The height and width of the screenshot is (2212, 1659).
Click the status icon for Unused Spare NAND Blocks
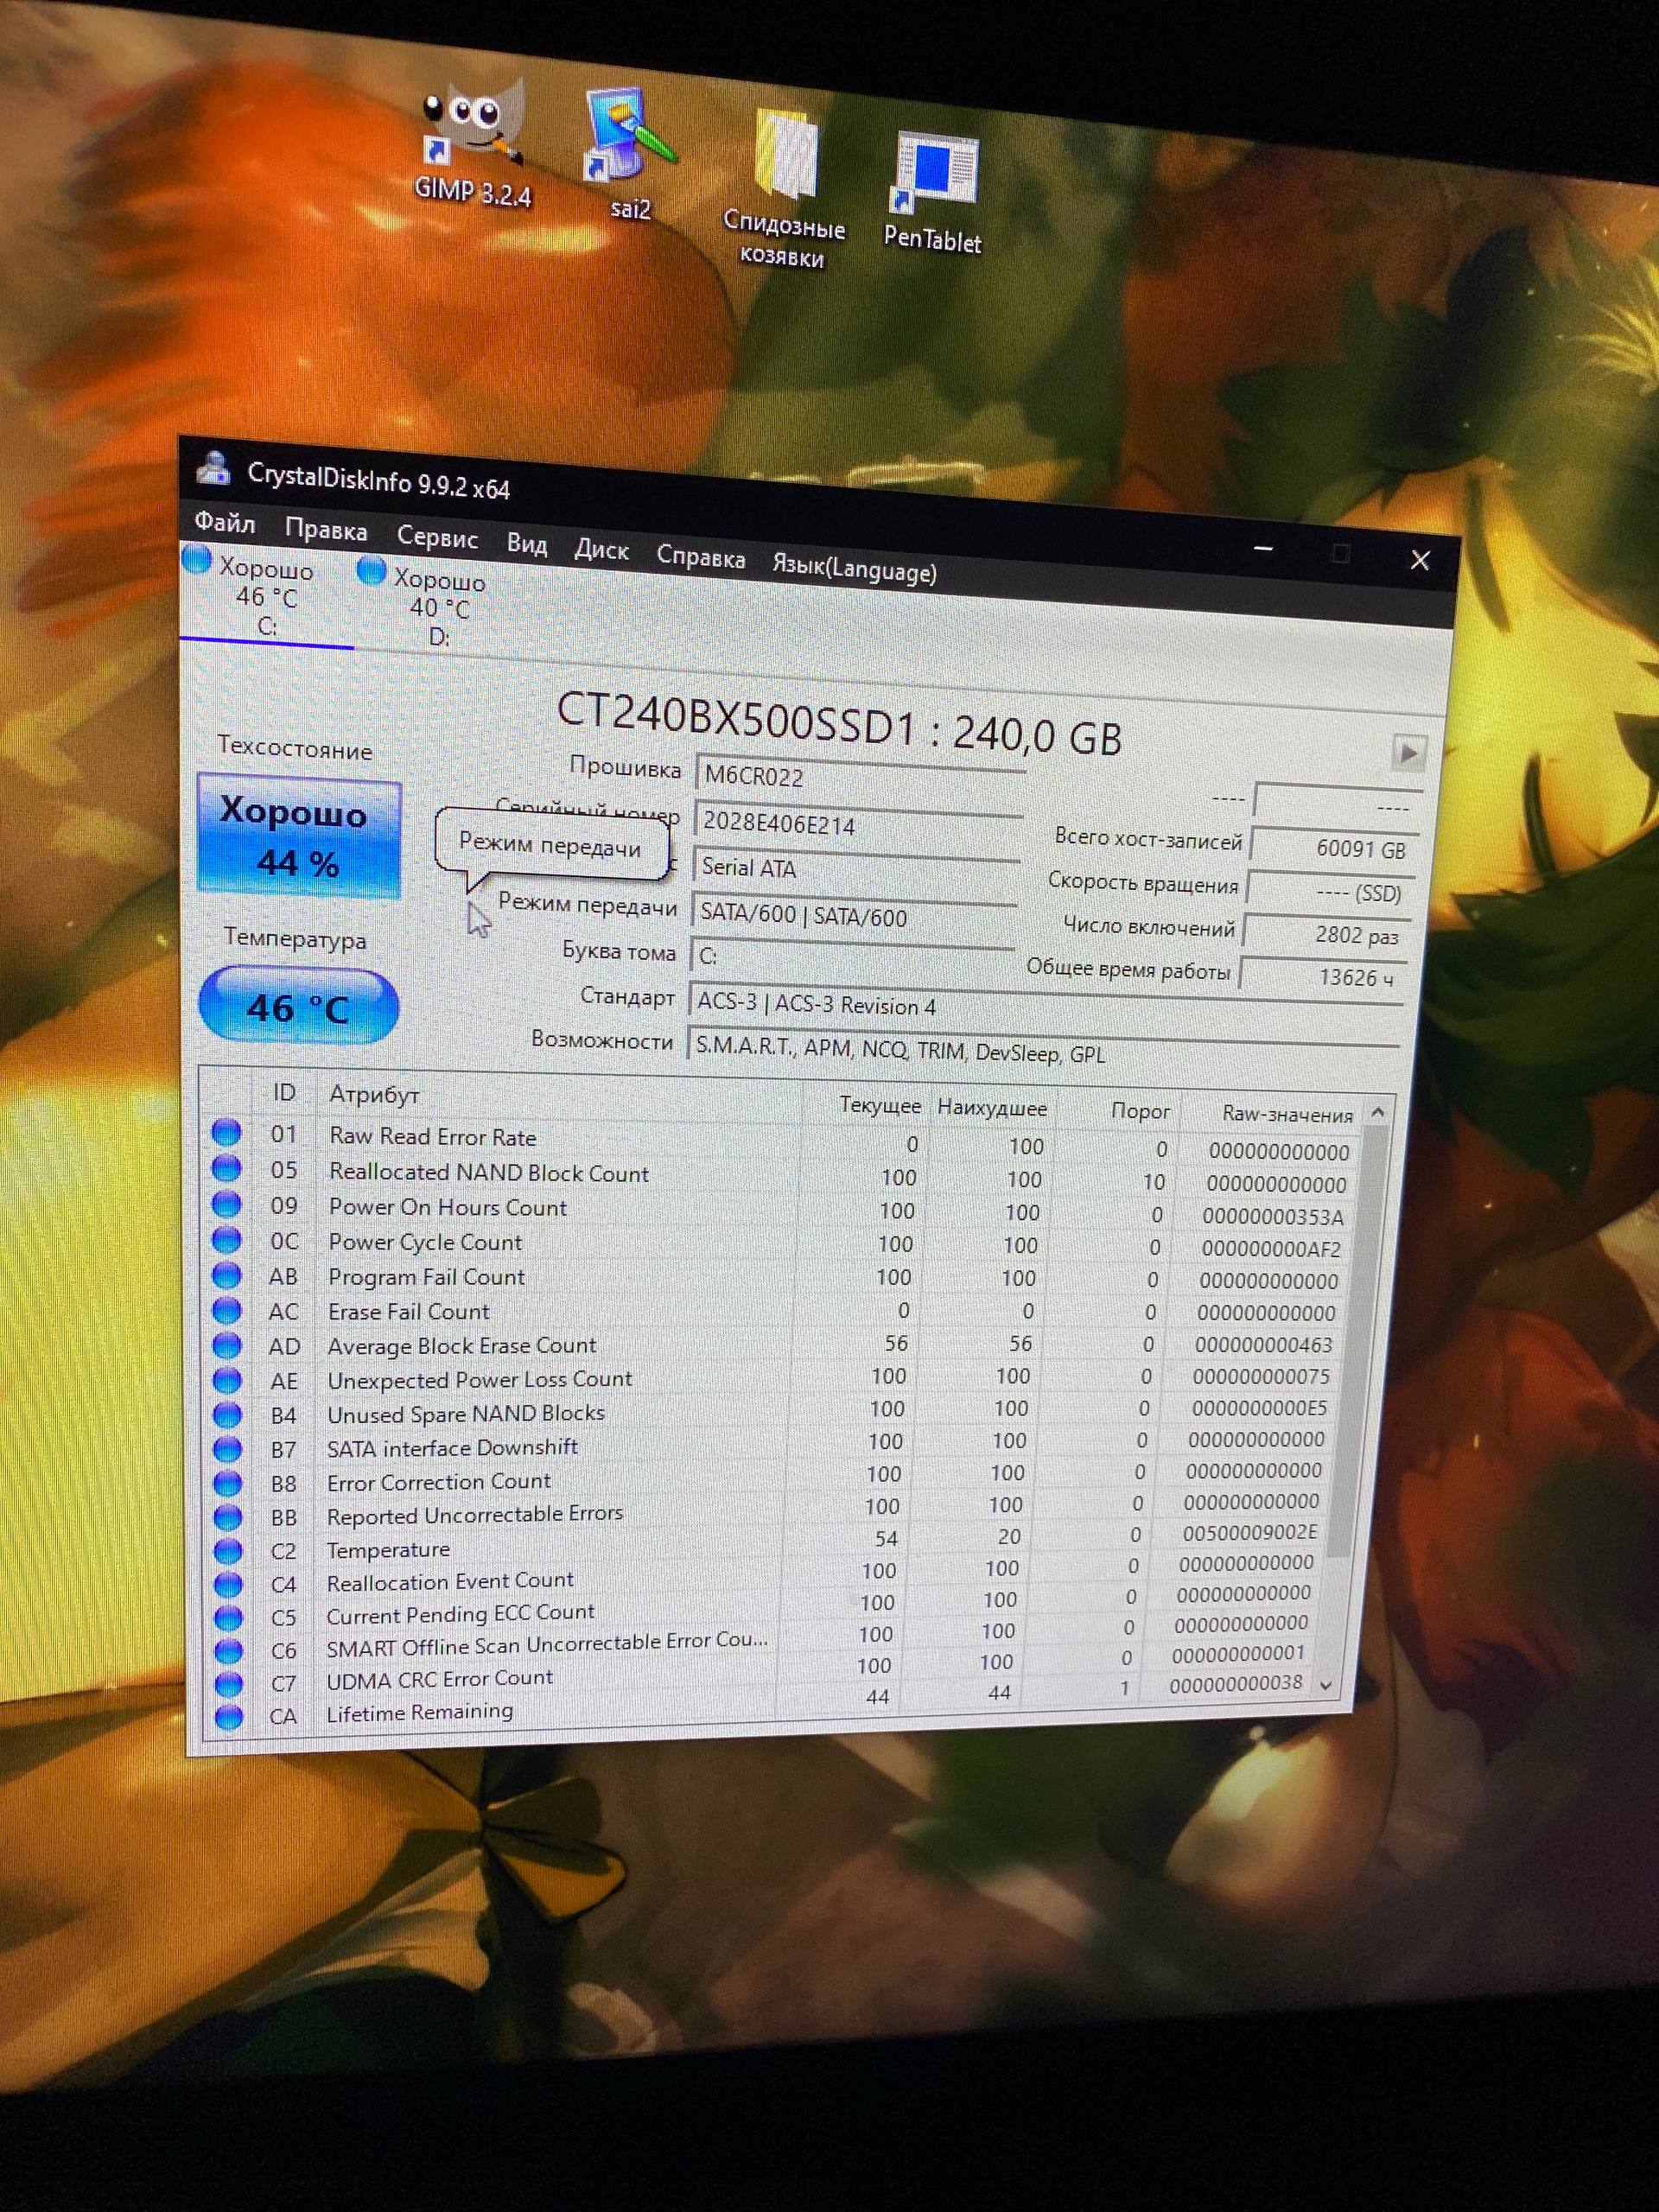(228, 1415)
